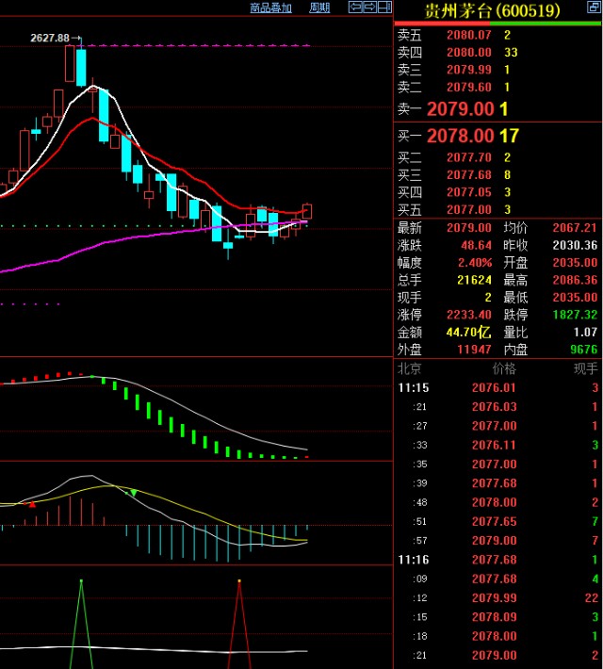Screen dimensions: 603x669
Task: Click the right arrow icon in chart toolbar
Action: coord(369,8)
